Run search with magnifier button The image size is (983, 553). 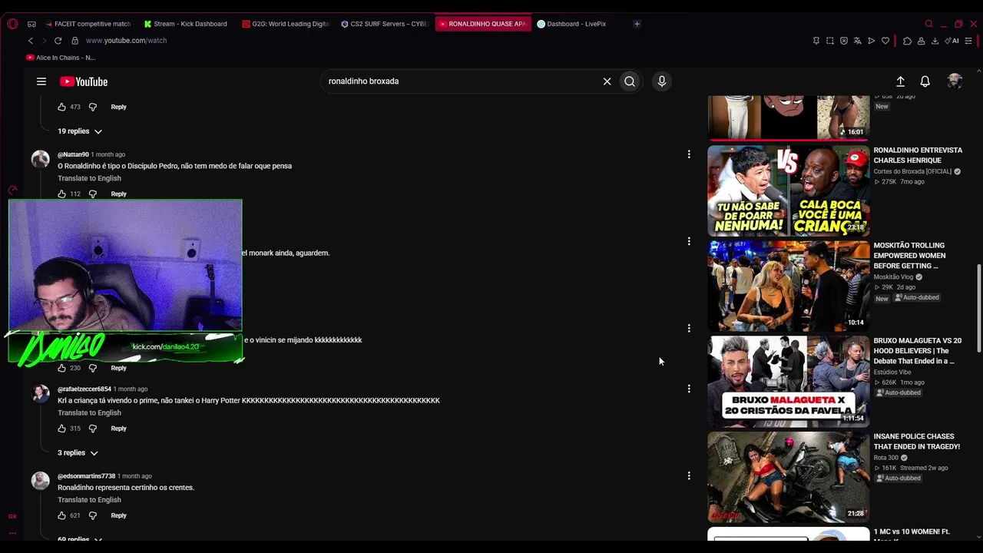click(630, 81)
